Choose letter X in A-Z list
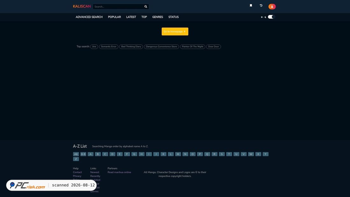 258,154
